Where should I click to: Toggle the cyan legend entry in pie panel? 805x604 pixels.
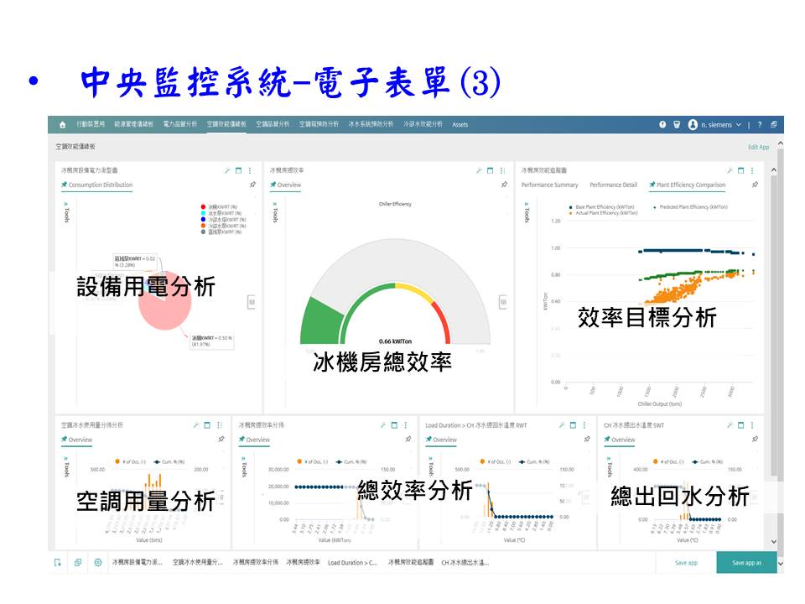(x=221, y=213)
